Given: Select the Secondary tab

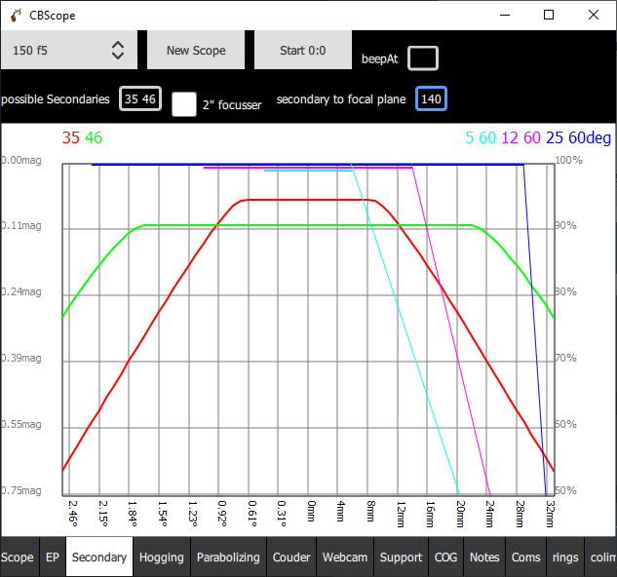Looking at the screenshot, I should point(99,558).
